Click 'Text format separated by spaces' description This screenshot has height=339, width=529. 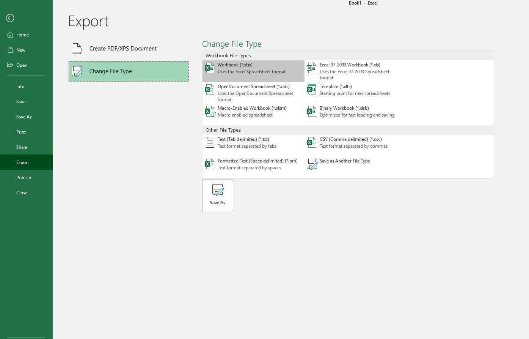point(250,168)
